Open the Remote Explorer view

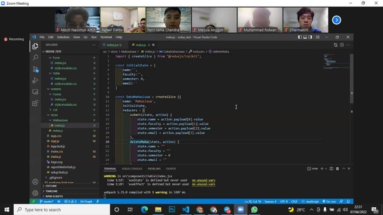pyautogui.click(x=35, y=91)
